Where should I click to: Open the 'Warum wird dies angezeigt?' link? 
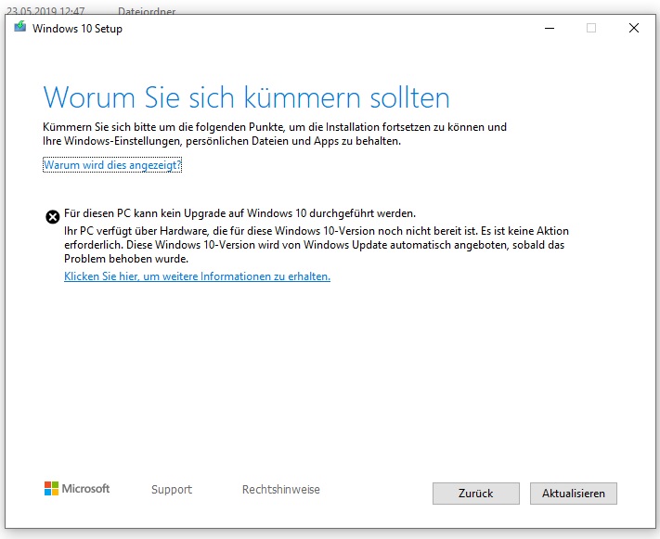tap(112, 164)
